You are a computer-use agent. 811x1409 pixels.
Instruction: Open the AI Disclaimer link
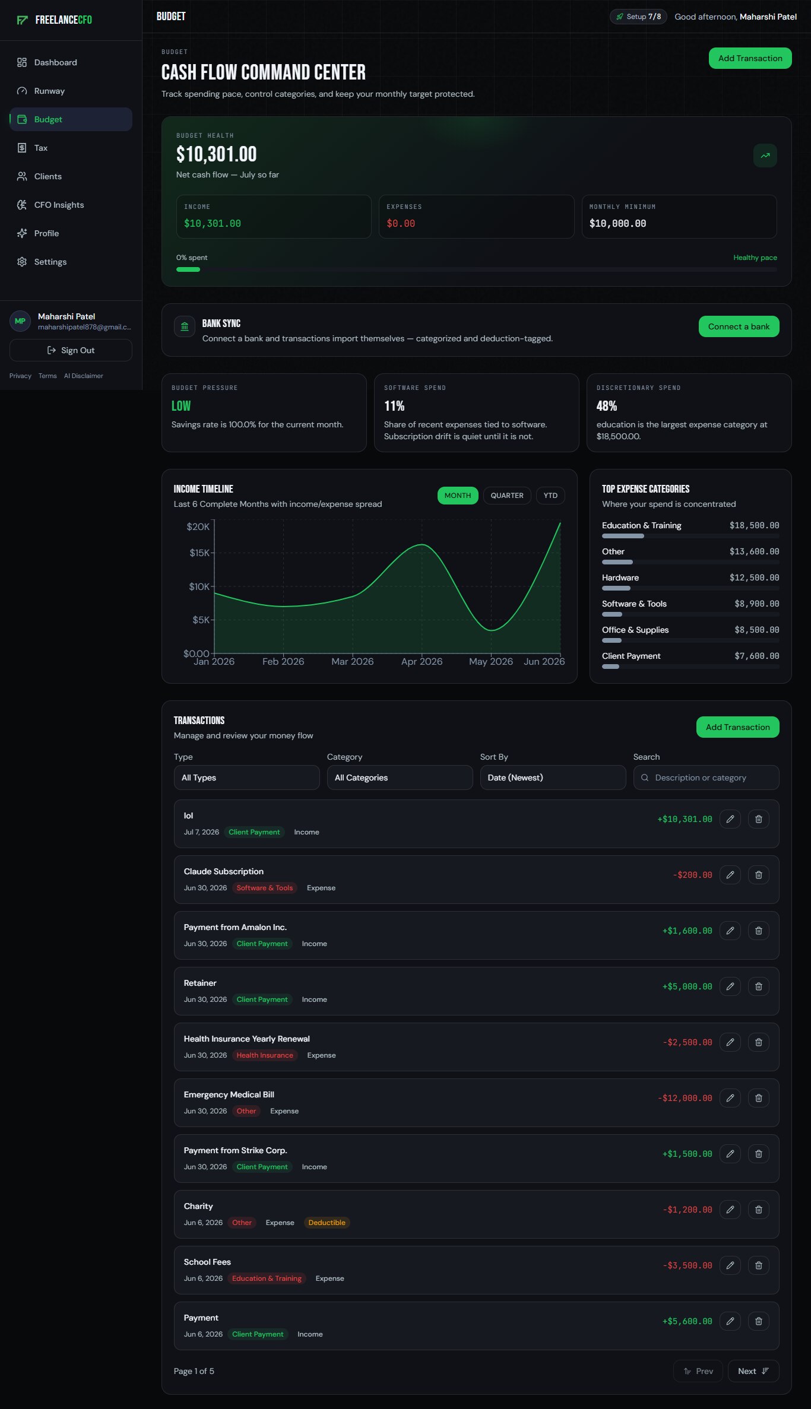tap(83, 376)
